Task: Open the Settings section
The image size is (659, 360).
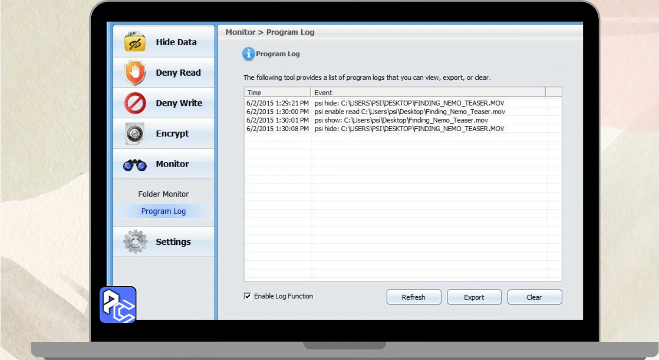Action: click(164, 242)
